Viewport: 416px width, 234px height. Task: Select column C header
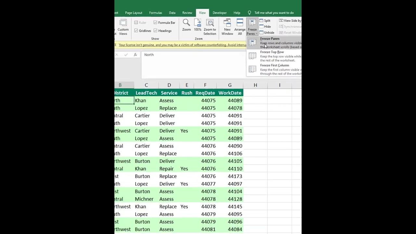[146, 85]
